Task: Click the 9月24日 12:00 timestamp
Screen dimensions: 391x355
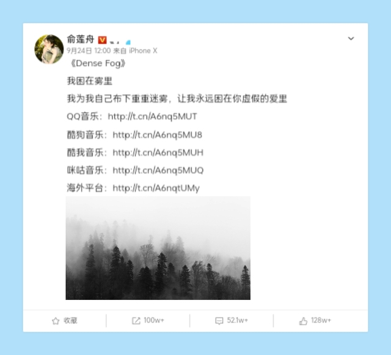Action: 89,51
